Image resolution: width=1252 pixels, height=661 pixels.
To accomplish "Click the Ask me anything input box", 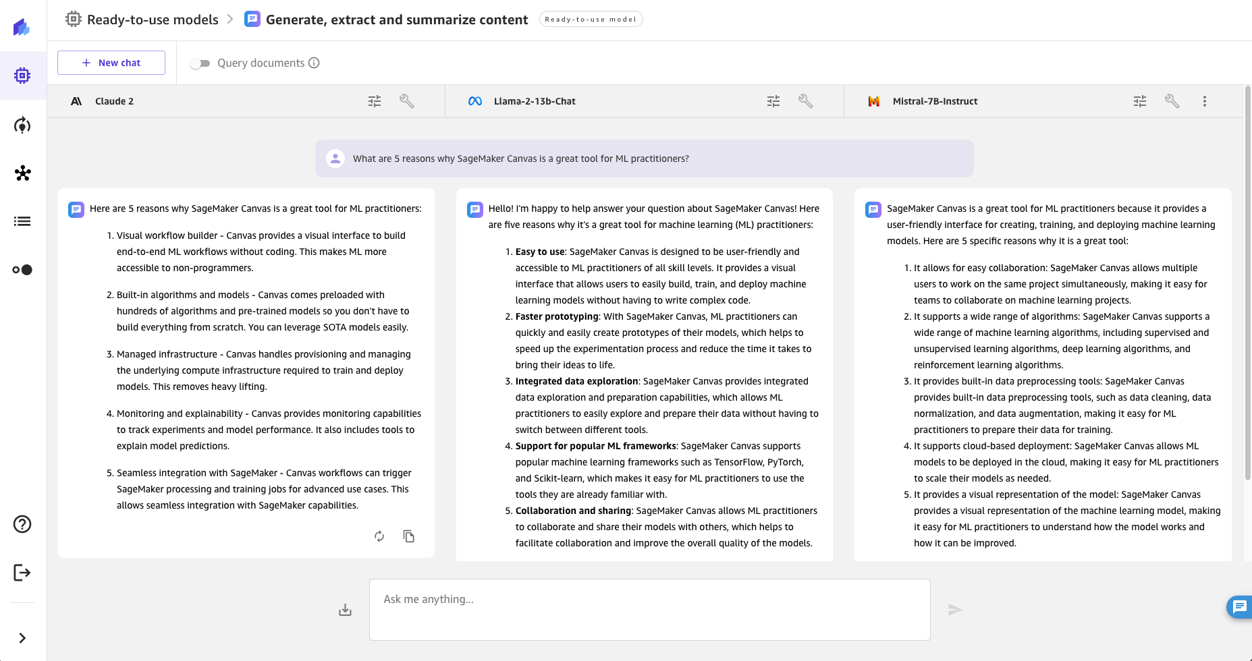I will pos(649,610).
